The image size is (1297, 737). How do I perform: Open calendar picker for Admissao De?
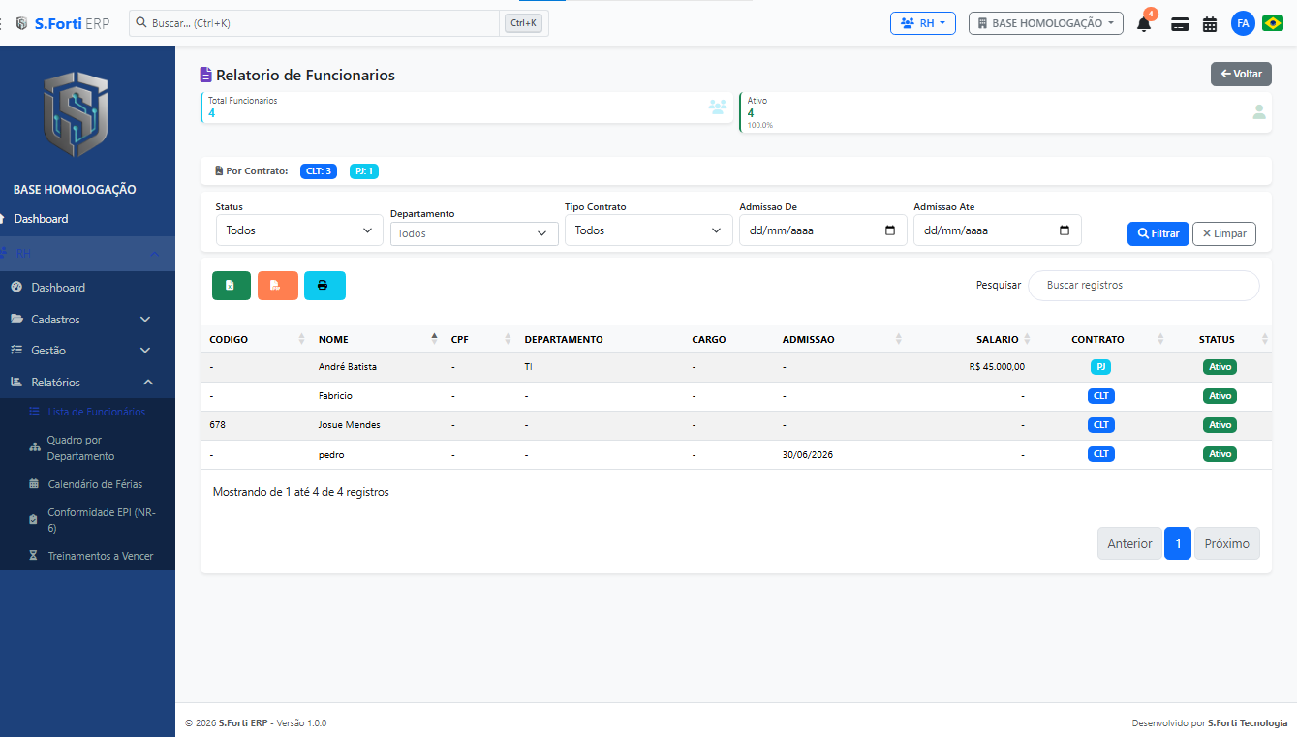click(x=890, y=230)
